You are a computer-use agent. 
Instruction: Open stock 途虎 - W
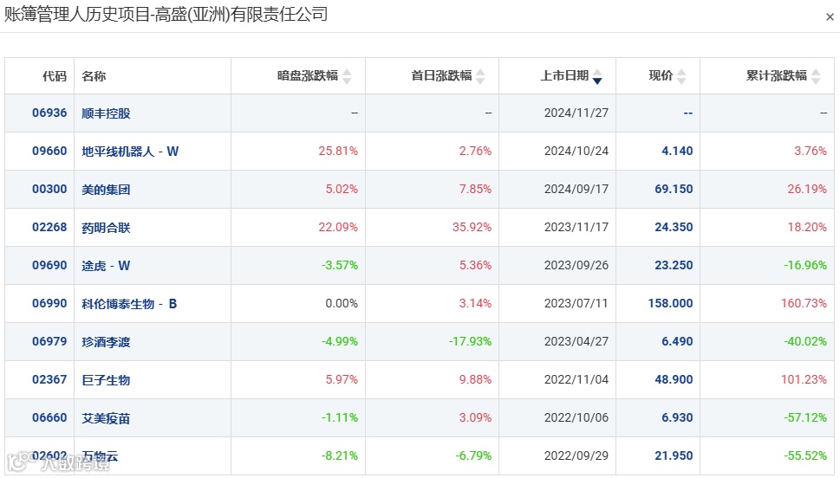click(x=106, y=266)
